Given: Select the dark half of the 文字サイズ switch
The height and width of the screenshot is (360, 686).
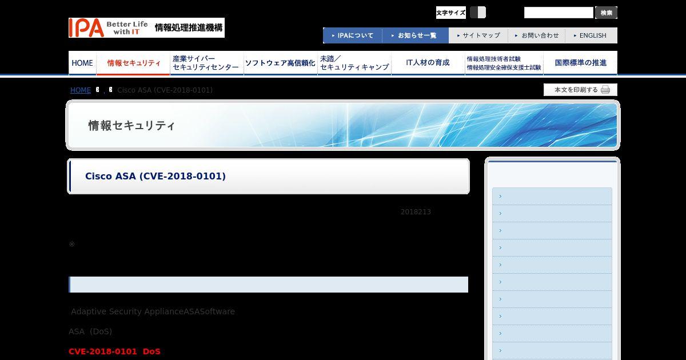Looking at the screenshot, I should pyautogui.click(x=474, y=13).
